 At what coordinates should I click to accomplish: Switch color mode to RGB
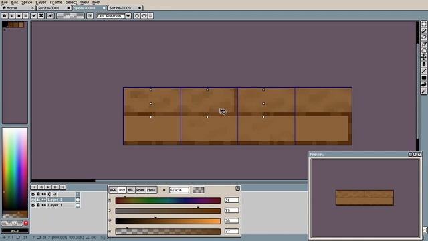(113, 190)
